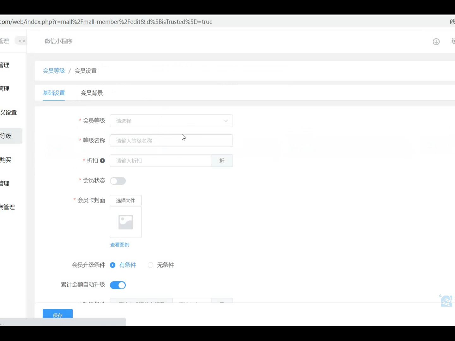Click the share icon beside the address bar
This screenshot has width=455, height=341.
pos(452,22)
